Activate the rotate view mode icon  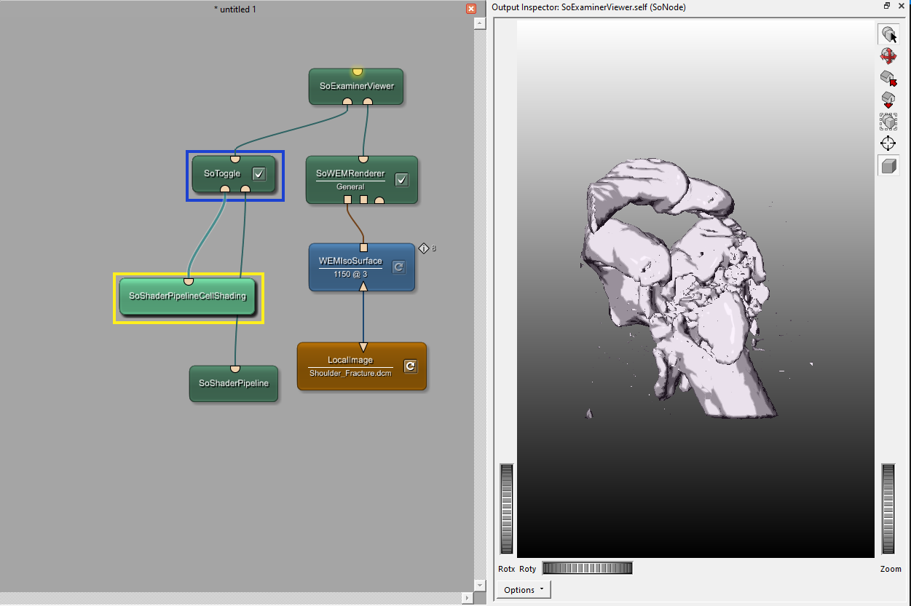pos(888,56)
